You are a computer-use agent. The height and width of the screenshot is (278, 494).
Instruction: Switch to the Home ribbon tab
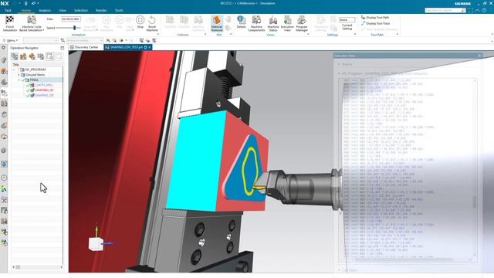pos(26,10)
